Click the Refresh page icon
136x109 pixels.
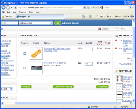pyautogui.click(x=93, y=8)
